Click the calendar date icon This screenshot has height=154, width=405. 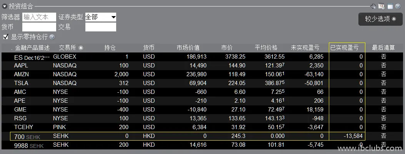pyautogui.click(x=381, y=6)
